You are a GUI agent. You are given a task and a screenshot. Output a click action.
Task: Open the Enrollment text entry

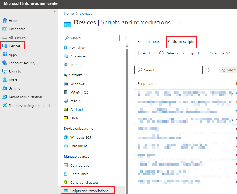tap(79, 146)
